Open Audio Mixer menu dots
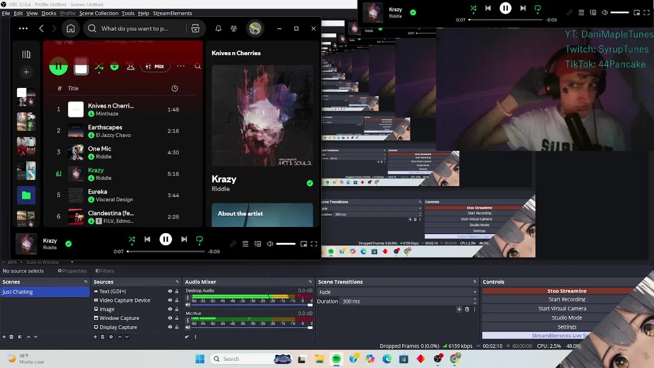Image resolution: width=654 pixels, height=368 pixels. tap(195, 337)
